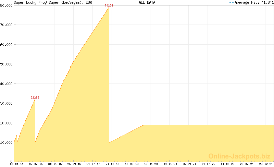Viewport: 274px width, 167px height.
Task: Click the ALL DATA heading
Action: pyautogui.click(x=147, y=2)
